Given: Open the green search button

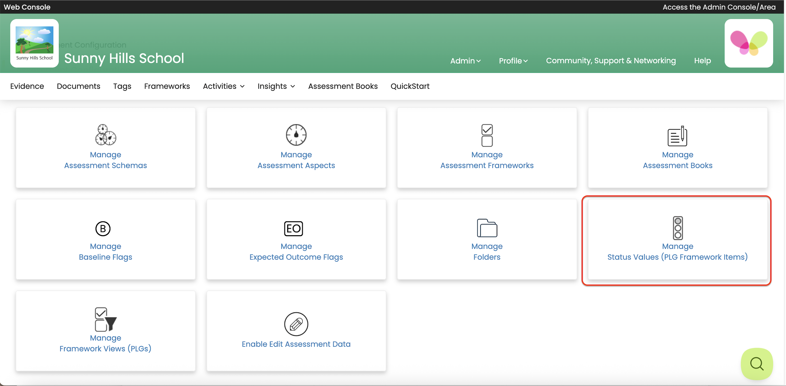Looking at the screenshot, I should (x=756, y=364).
